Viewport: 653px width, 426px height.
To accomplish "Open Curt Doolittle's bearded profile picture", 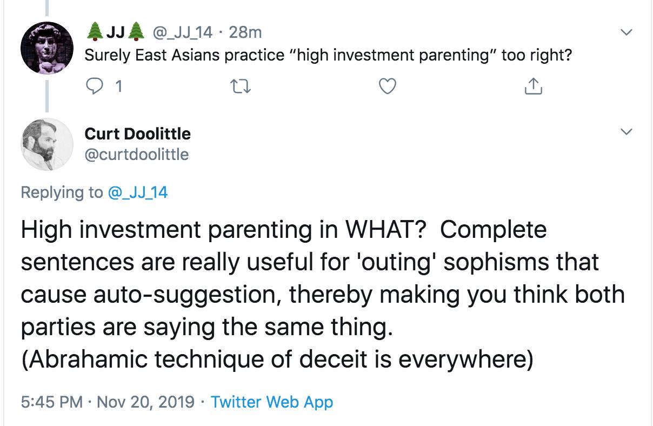I will [47, 144].
